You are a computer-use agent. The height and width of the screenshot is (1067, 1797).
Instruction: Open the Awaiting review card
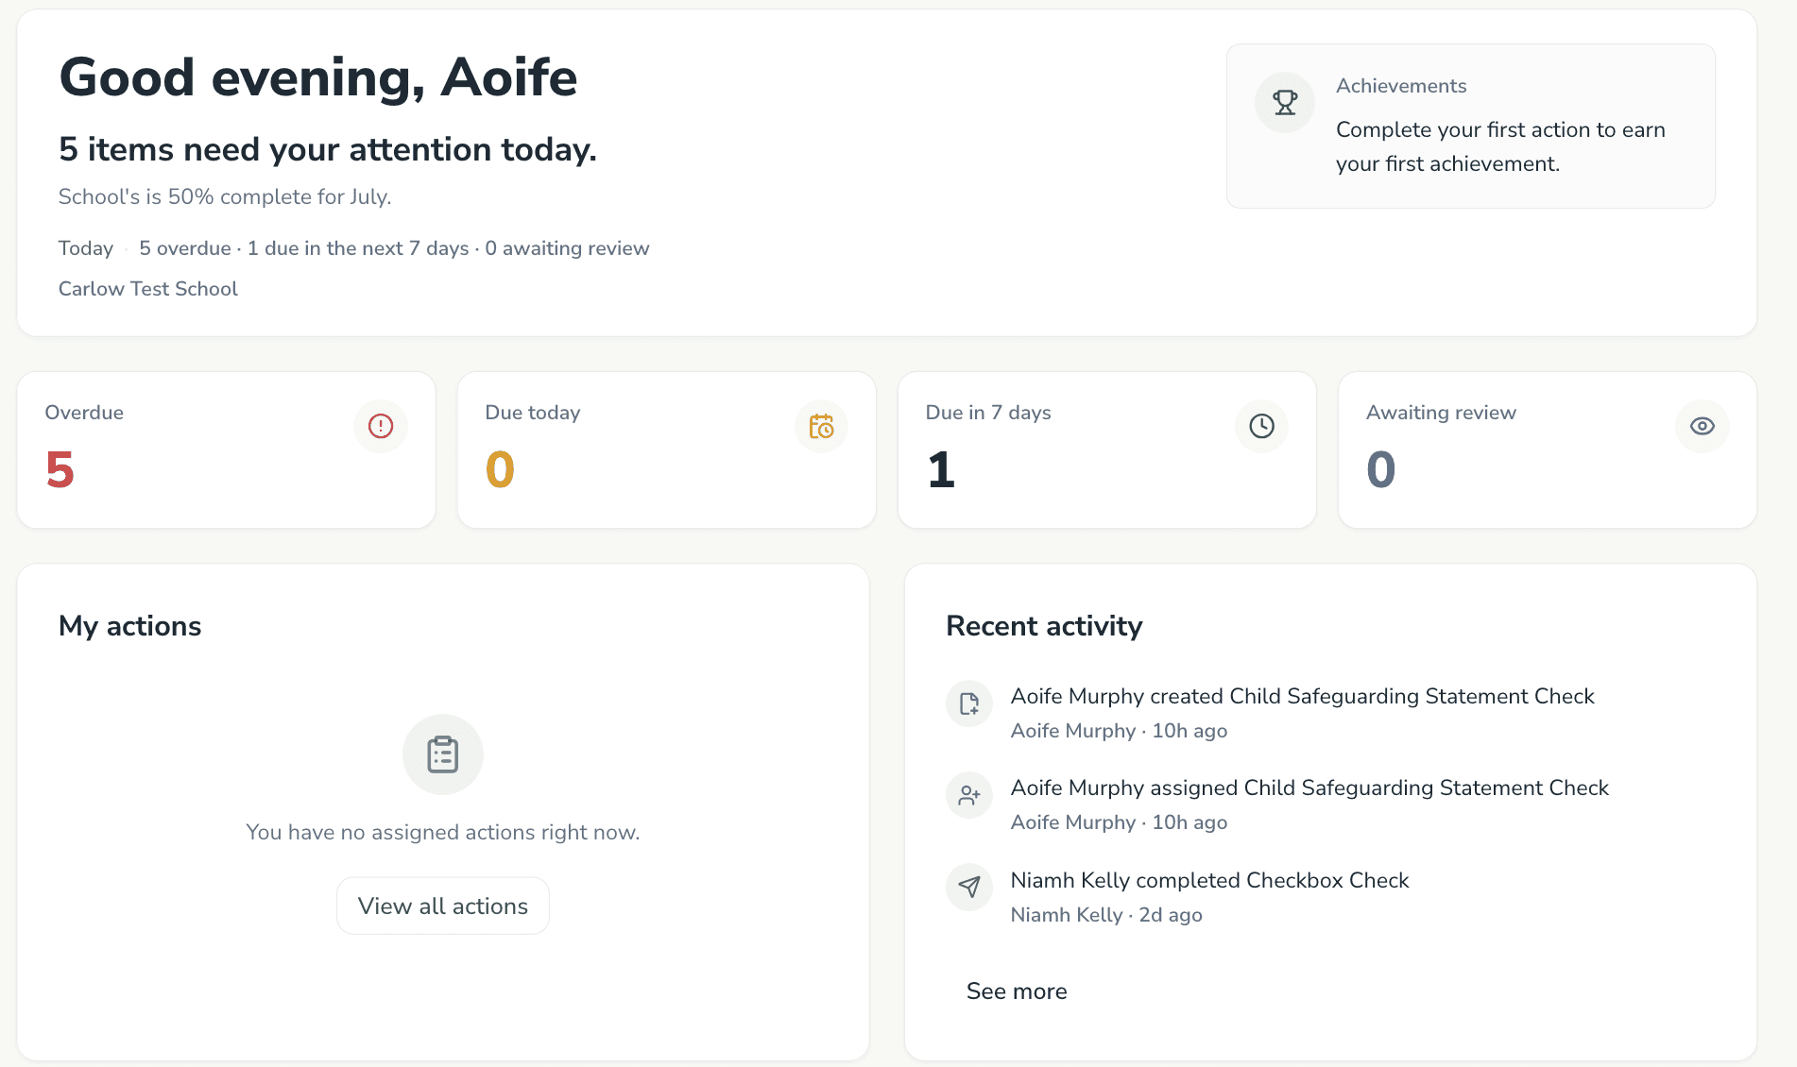coord(1548,449)
